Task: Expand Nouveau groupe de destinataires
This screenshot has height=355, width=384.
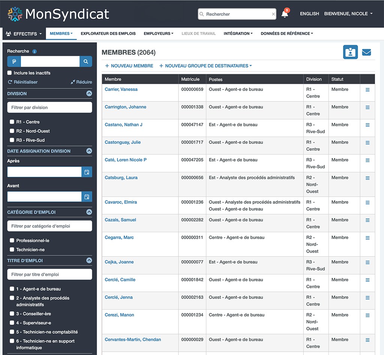Action: tap(205, 66)
